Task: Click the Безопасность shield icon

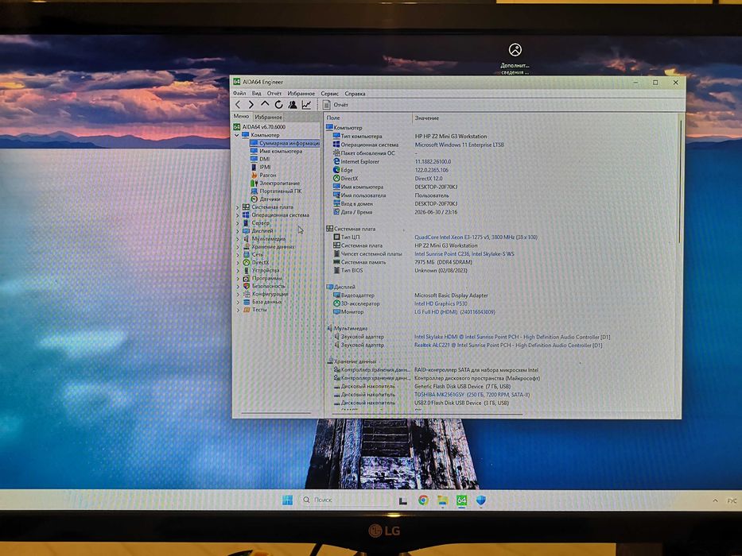Action: click(x=246, y=286)
